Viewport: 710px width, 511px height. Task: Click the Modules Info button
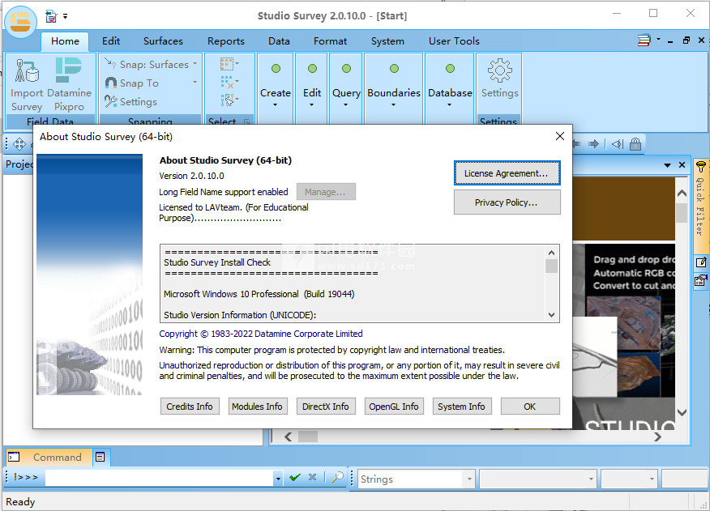pyautogui.click(x=257, y=406)
